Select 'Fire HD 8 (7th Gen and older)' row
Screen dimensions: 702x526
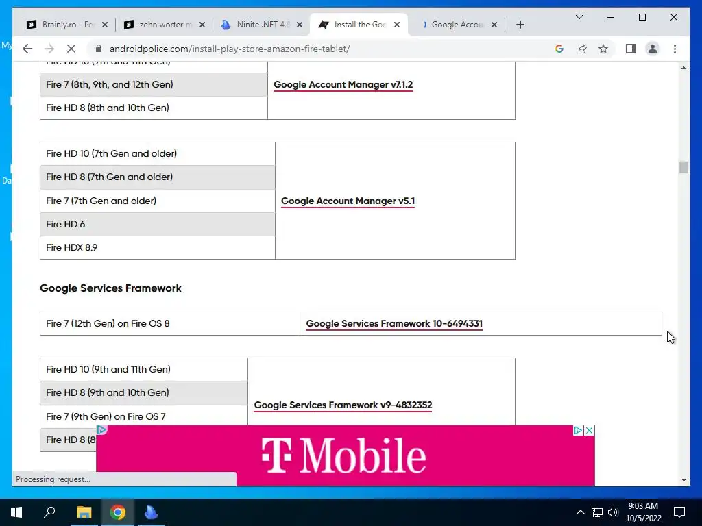(158, 177)
